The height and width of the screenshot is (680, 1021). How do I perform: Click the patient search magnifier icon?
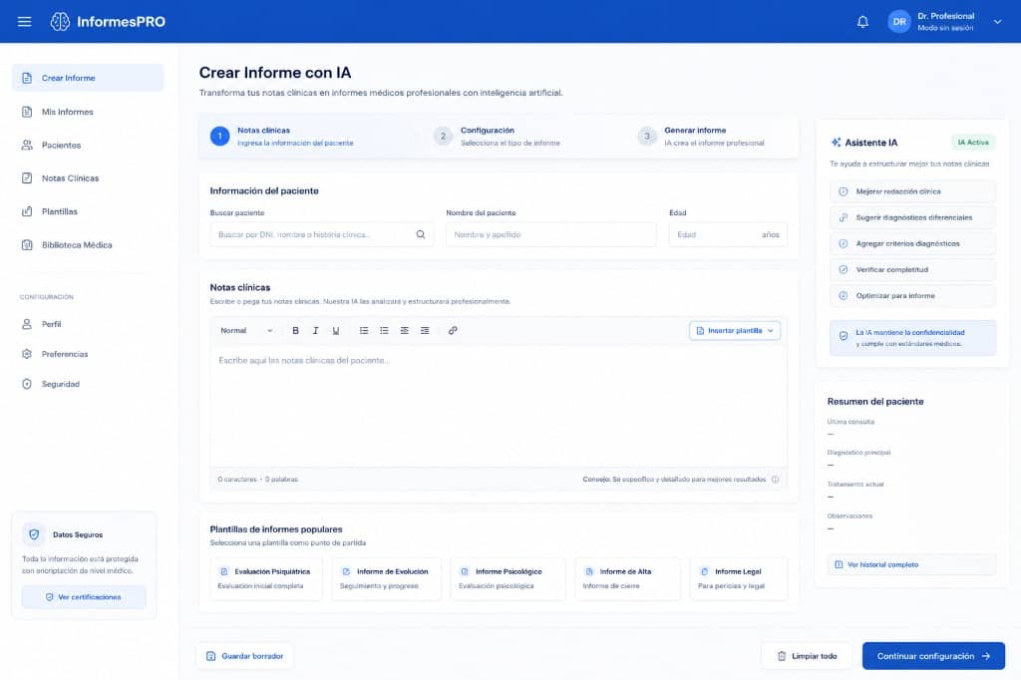421,234
